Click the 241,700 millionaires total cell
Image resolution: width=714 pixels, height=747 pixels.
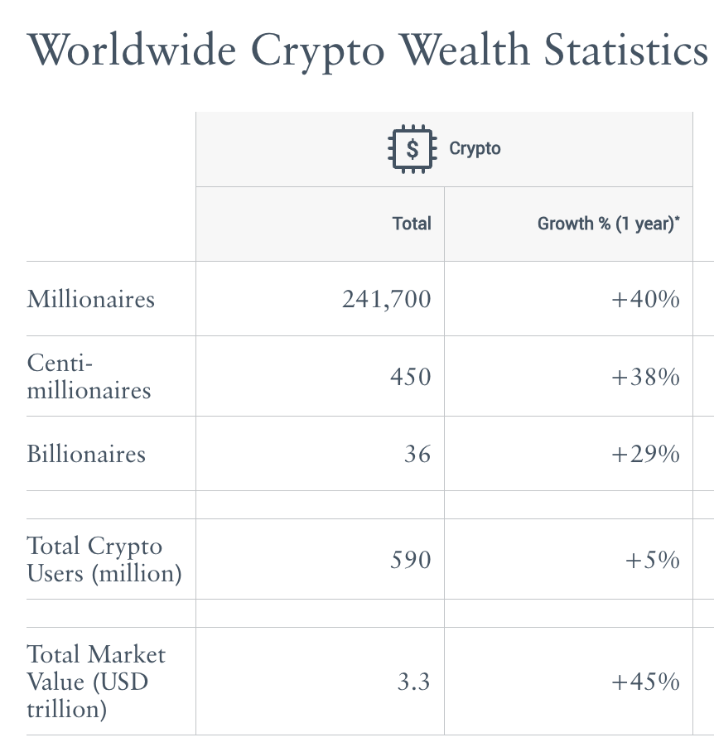pyautogui.click(x=387, y=298)
